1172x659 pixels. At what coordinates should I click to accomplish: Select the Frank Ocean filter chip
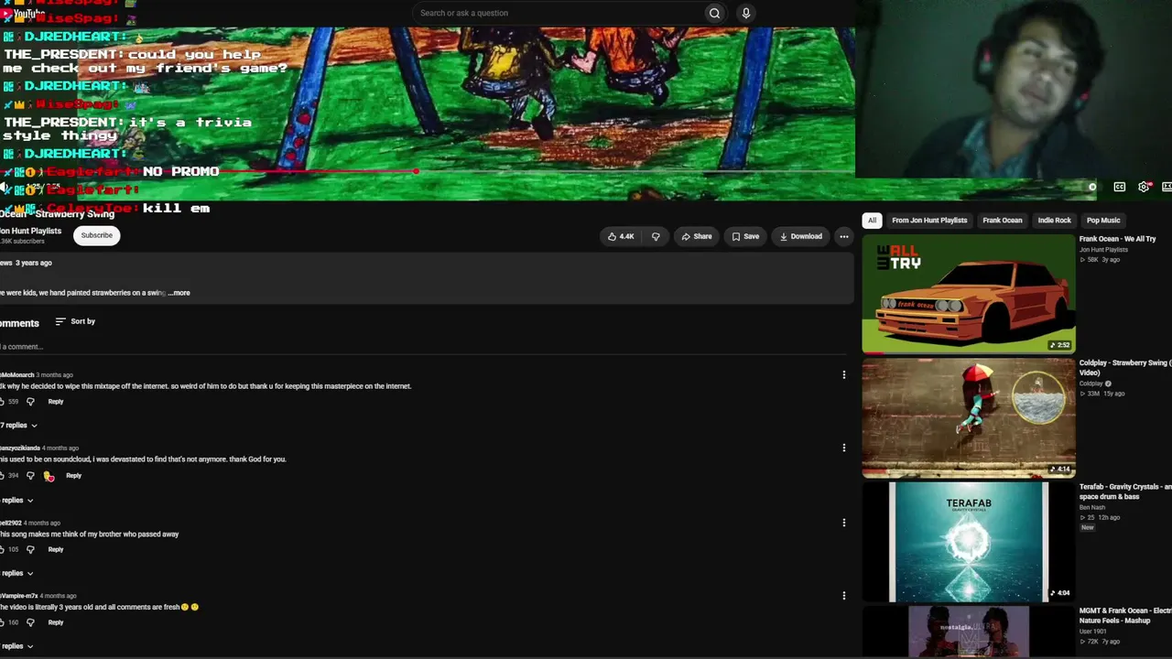tap(1003, 221)
